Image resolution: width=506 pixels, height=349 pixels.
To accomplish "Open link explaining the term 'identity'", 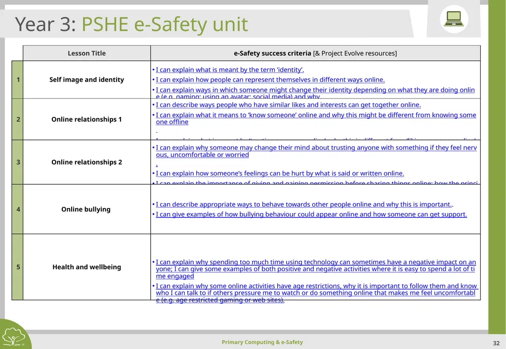I will (x=230, y=70).
